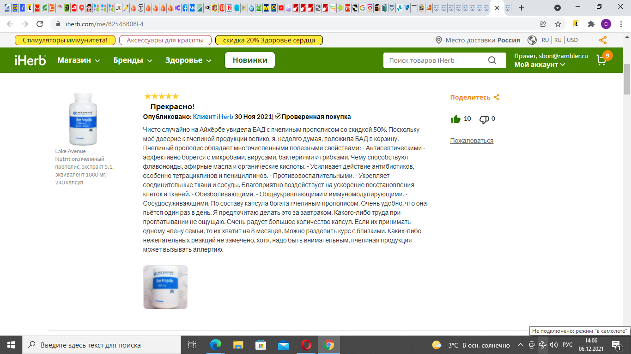Share this page from the address bar
Image resolution: width=631 pixels, height=354 pixels.
pyautogui.click(x=543, y=24)
